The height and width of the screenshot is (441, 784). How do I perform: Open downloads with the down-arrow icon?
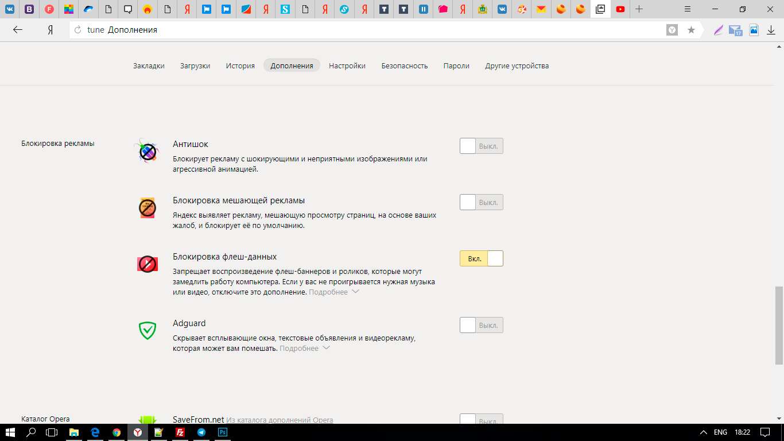pyautogui.click(x=771, y=30)
